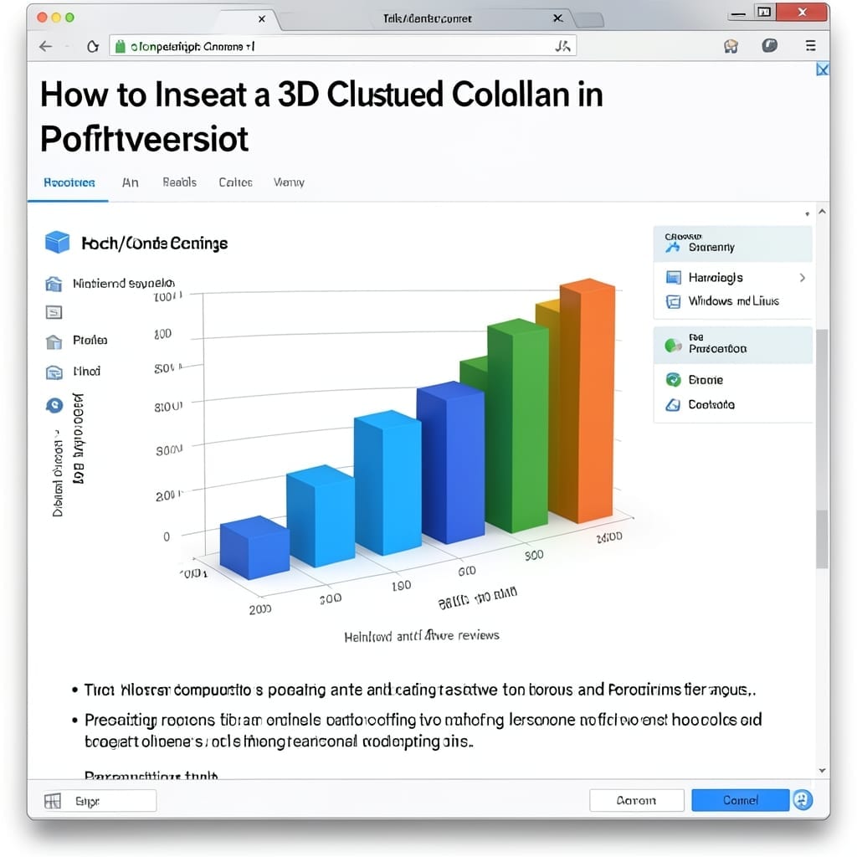Screen dimensions: 857x857
Task: Open the puzzle-shaped extension icon in toolbar
Action: pos(731,47)
